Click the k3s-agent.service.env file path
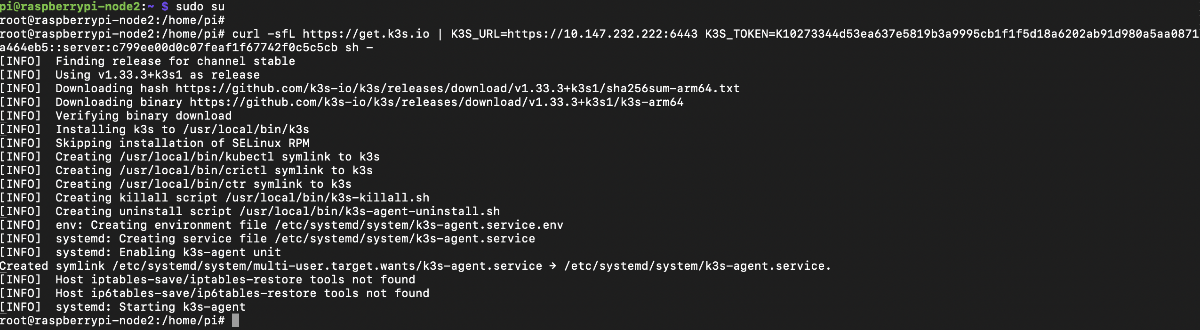 point(419,225)
